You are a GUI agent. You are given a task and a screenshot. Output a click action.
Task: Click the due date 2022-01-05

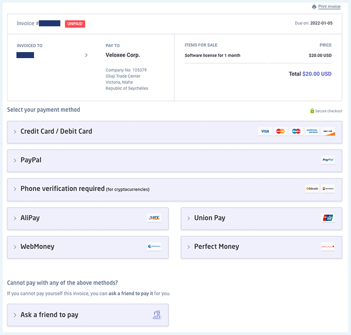pyautogui.click(x=321, y=23)
